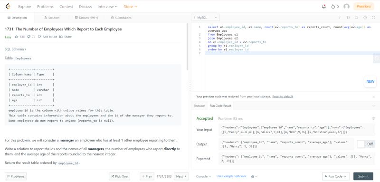The height and width of the screenshot is (182, 380).
Task: Dismiss the code restored notice
Action: (373, 96)
